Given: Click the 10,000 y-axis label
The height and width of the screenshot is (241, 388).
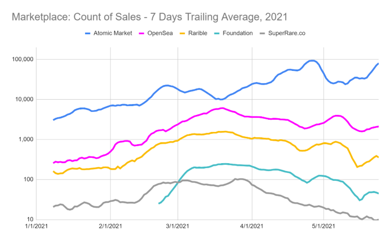Looking at the screenshot, I should (24, 99).
